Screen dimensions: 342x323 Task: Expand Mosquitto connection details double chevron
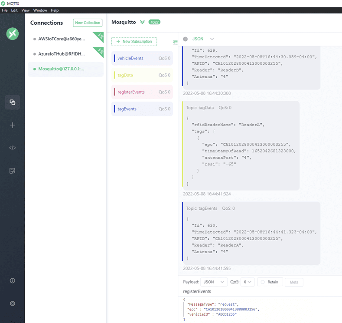click(x=142, y=22)
